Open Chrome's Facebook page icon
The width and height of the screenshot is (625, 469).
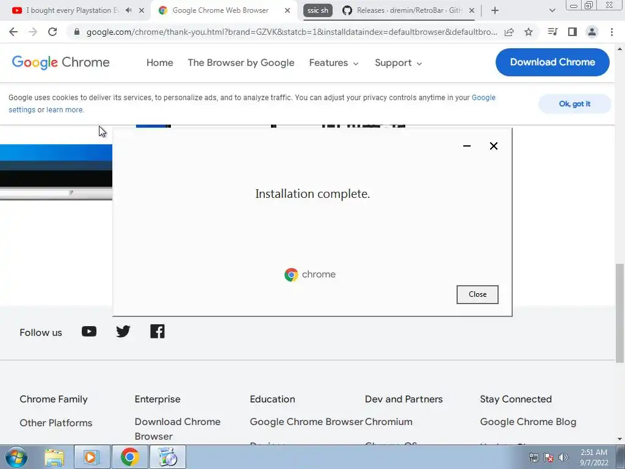click(x=157, y=332)
